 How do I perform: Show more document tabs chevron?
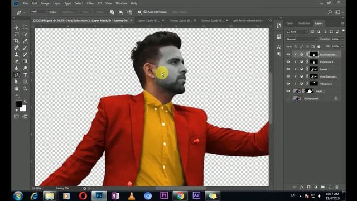270,20
